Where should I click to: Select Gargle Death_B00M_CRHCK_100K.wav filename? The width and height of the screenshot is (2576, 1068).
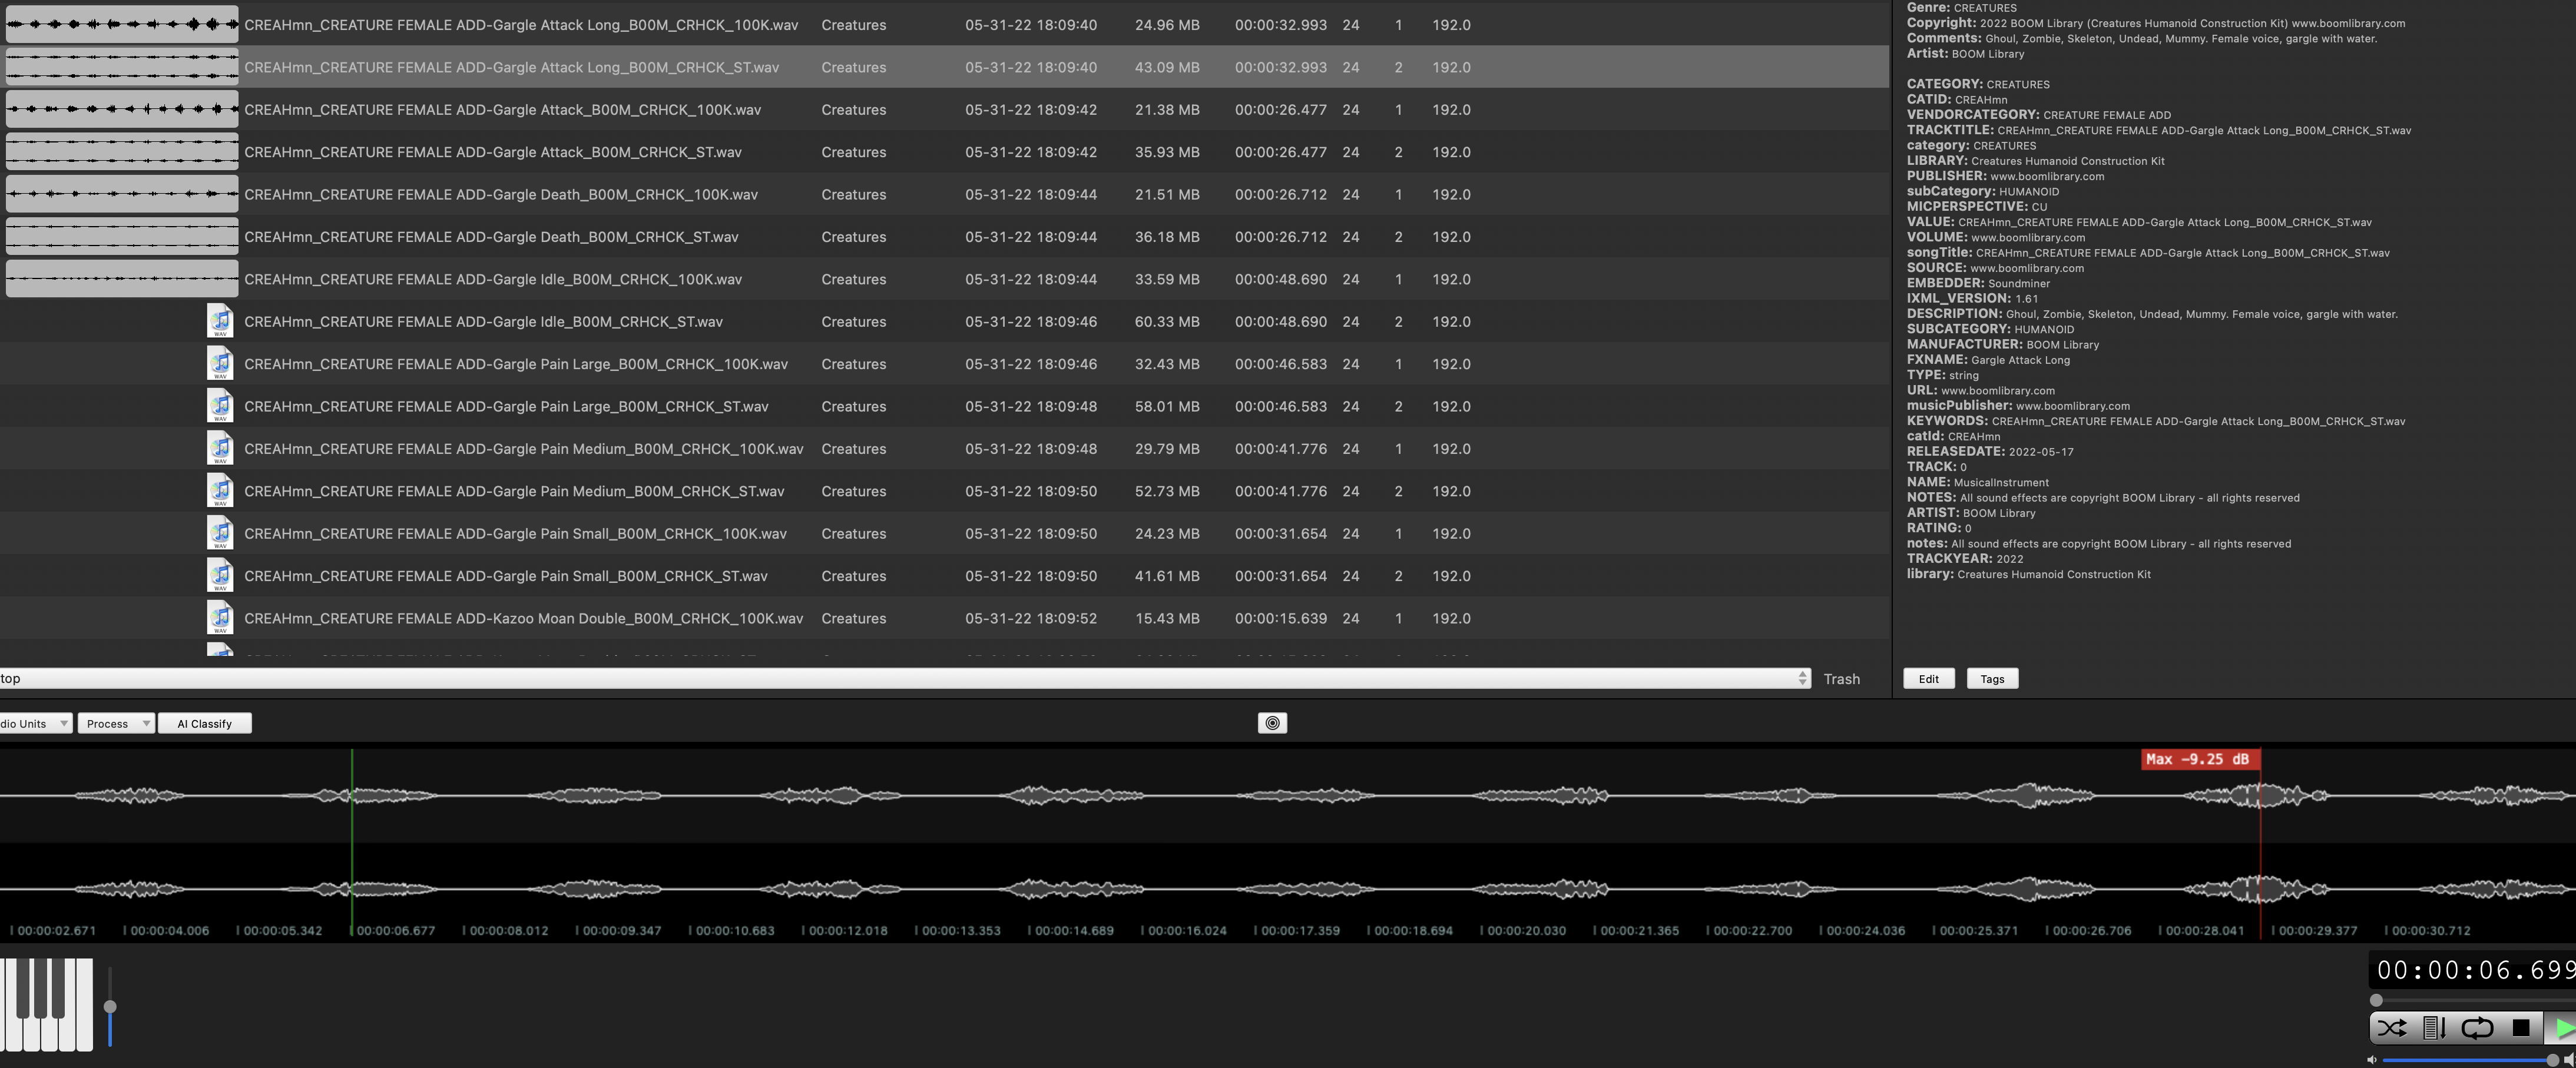pyautogui.click(x=501, y=194)
